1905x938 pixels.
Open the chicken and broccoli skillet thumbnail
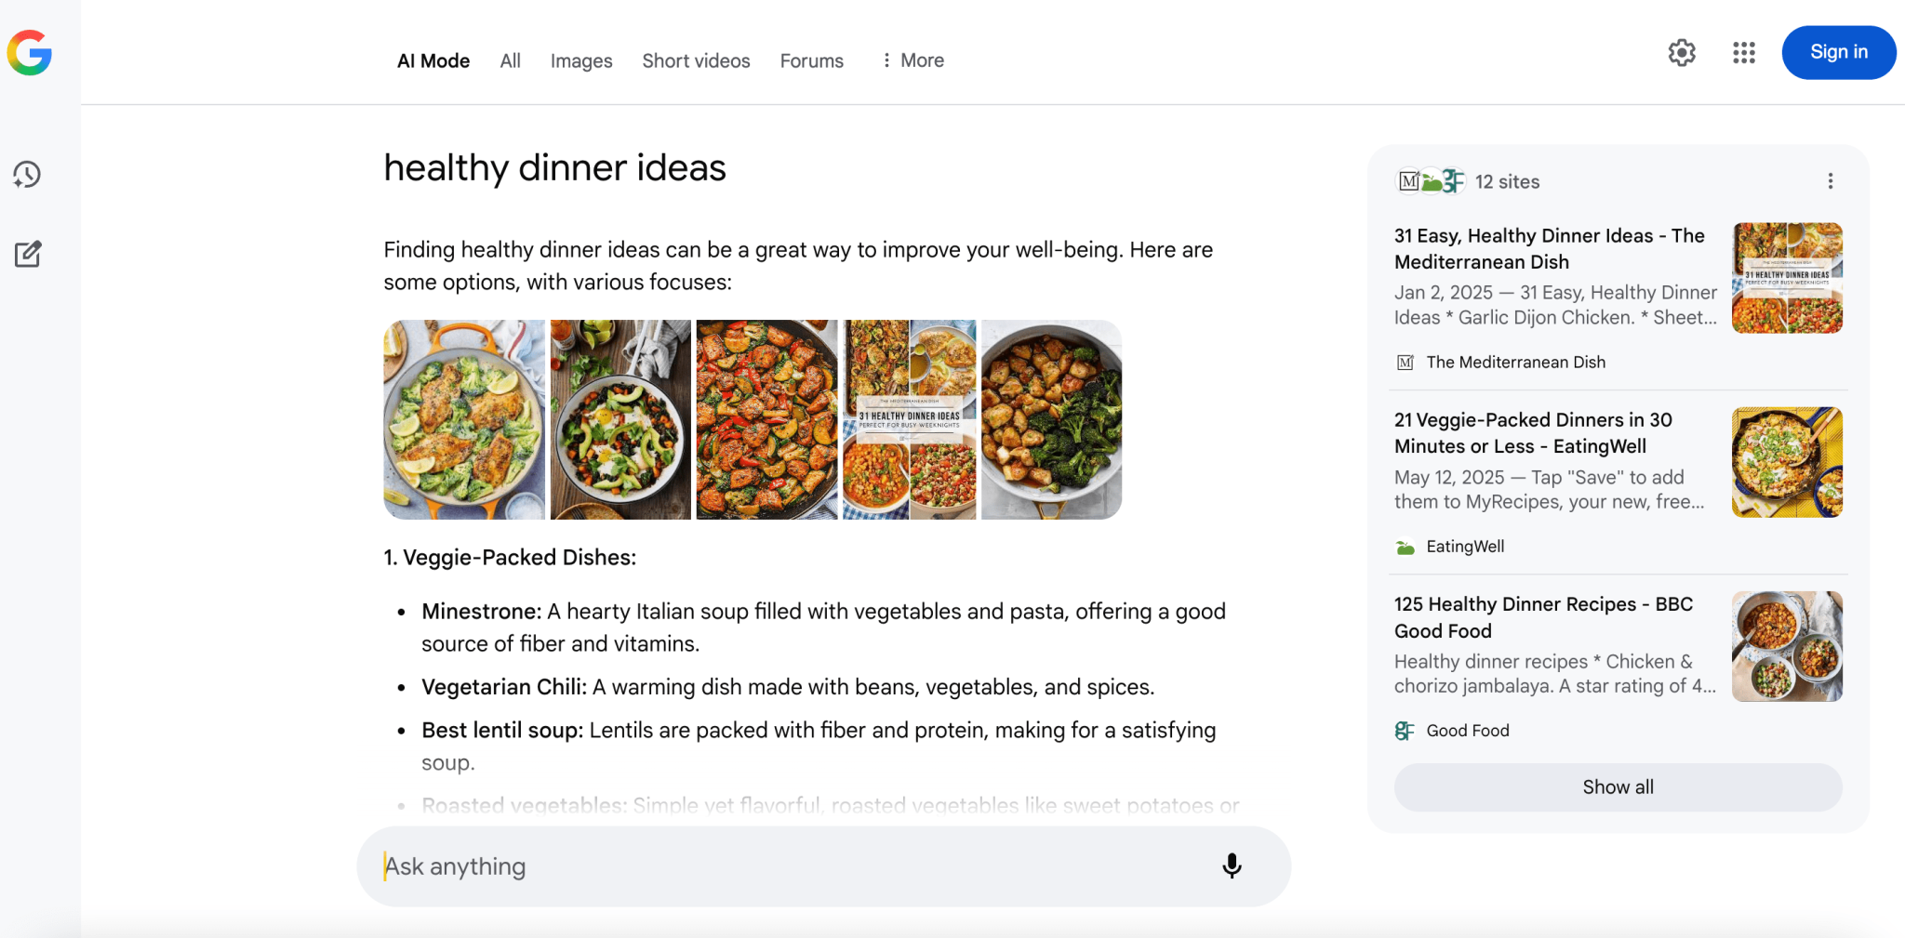coord(464,419)
